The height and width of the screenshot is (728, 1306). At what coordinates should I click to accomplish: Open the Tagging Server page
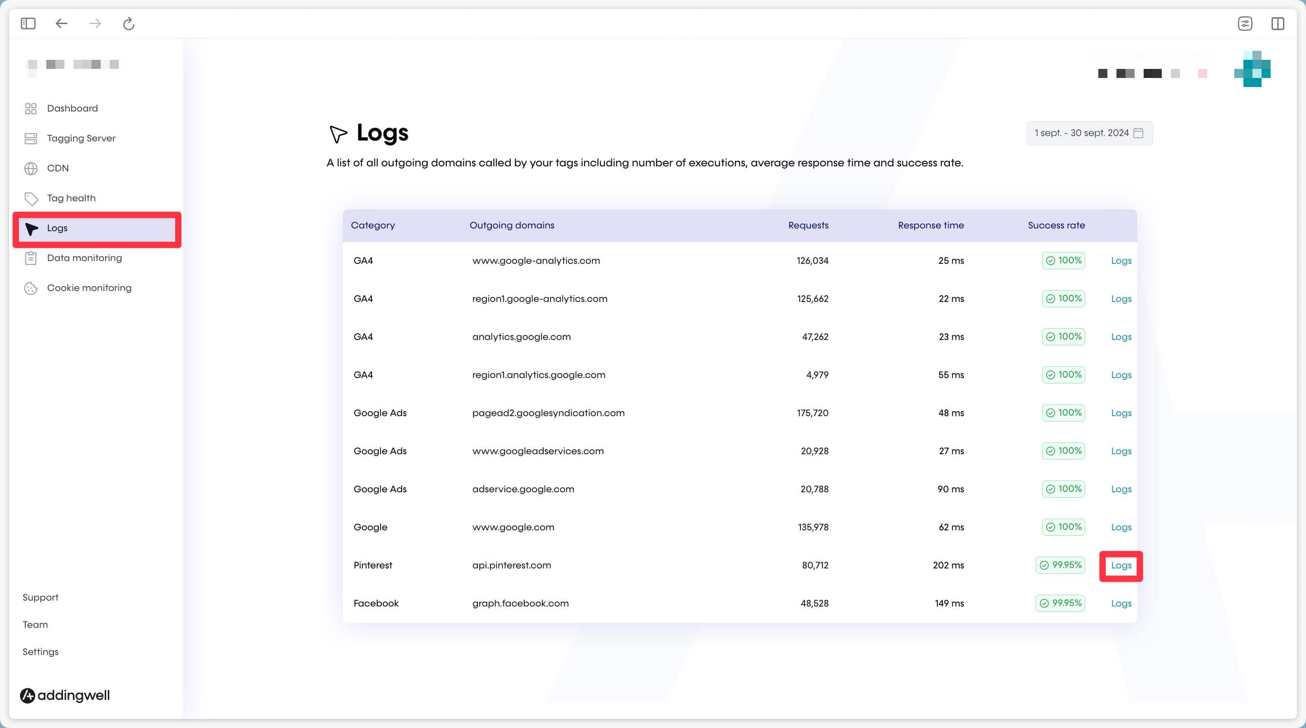81,138
